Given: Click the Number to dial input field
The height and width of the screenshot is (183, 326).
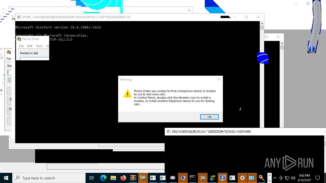Looking at the screenshot, I should pyautogui.click(x=35, y=59).
